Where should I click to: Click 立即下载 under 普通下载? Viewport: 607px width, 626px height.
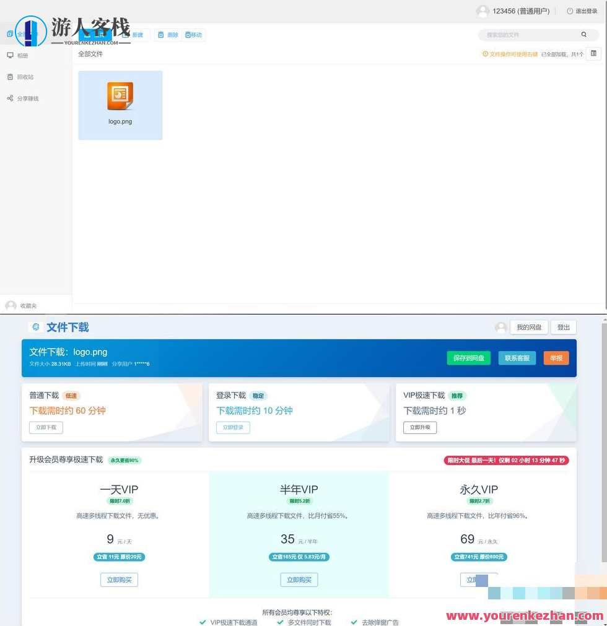46,427
